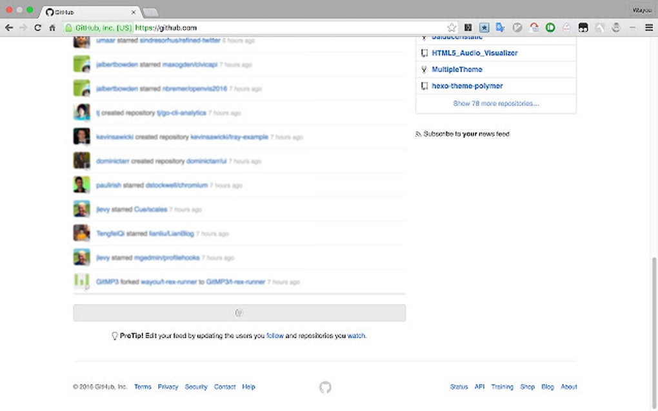Screen dimensions: 658x411
Task: Click the green OneTab extension icon
Action: tap(549, 28)
